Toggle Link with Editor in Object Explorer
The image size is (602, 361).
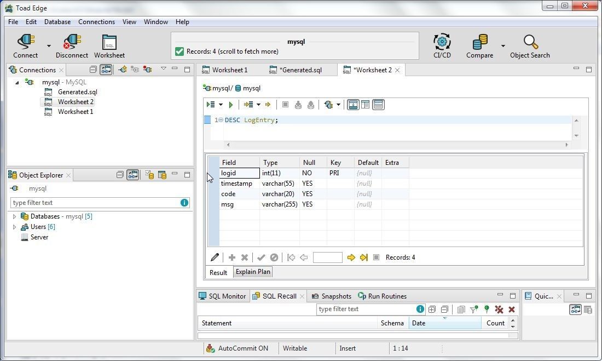[133, 175]
